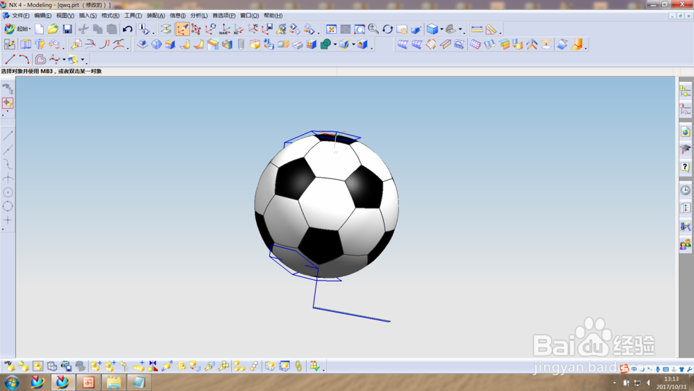Click the mirror assembly icon
This screenshot has width=694, height=391.
tap(153, 366)
